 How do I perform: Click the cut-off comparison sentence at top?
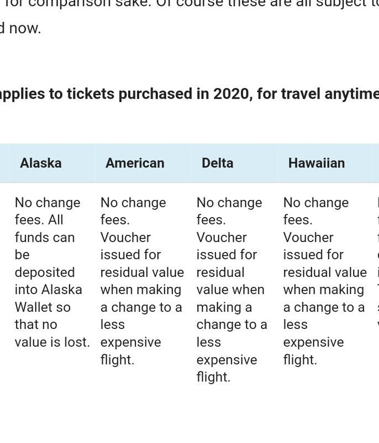pyautogui.click(x=189, y=4)
